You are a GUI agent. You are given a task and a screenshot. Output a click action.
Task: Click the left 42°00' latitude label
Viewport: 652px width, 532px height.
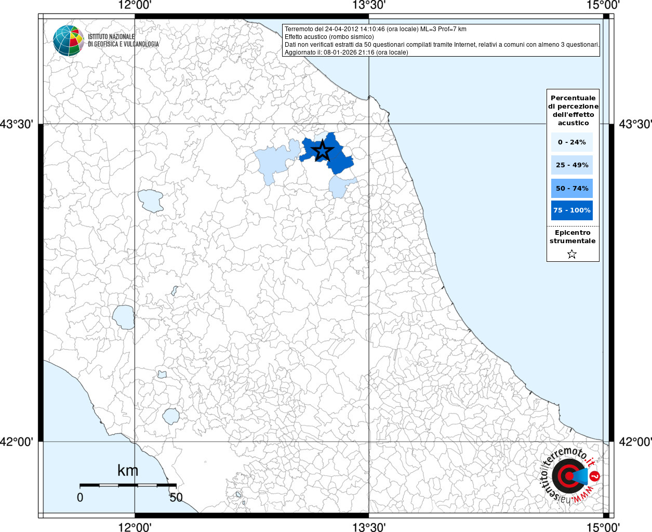(x=17, y=442)
